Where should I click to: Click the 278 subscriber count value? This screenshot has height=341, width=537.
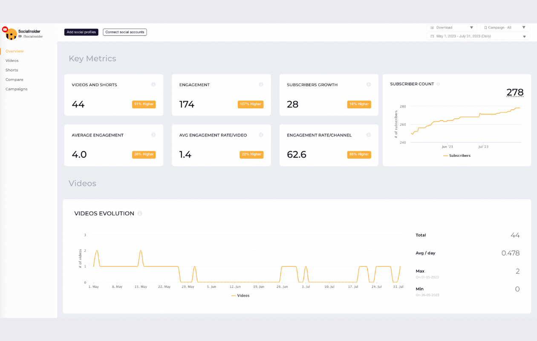point(515,92)
